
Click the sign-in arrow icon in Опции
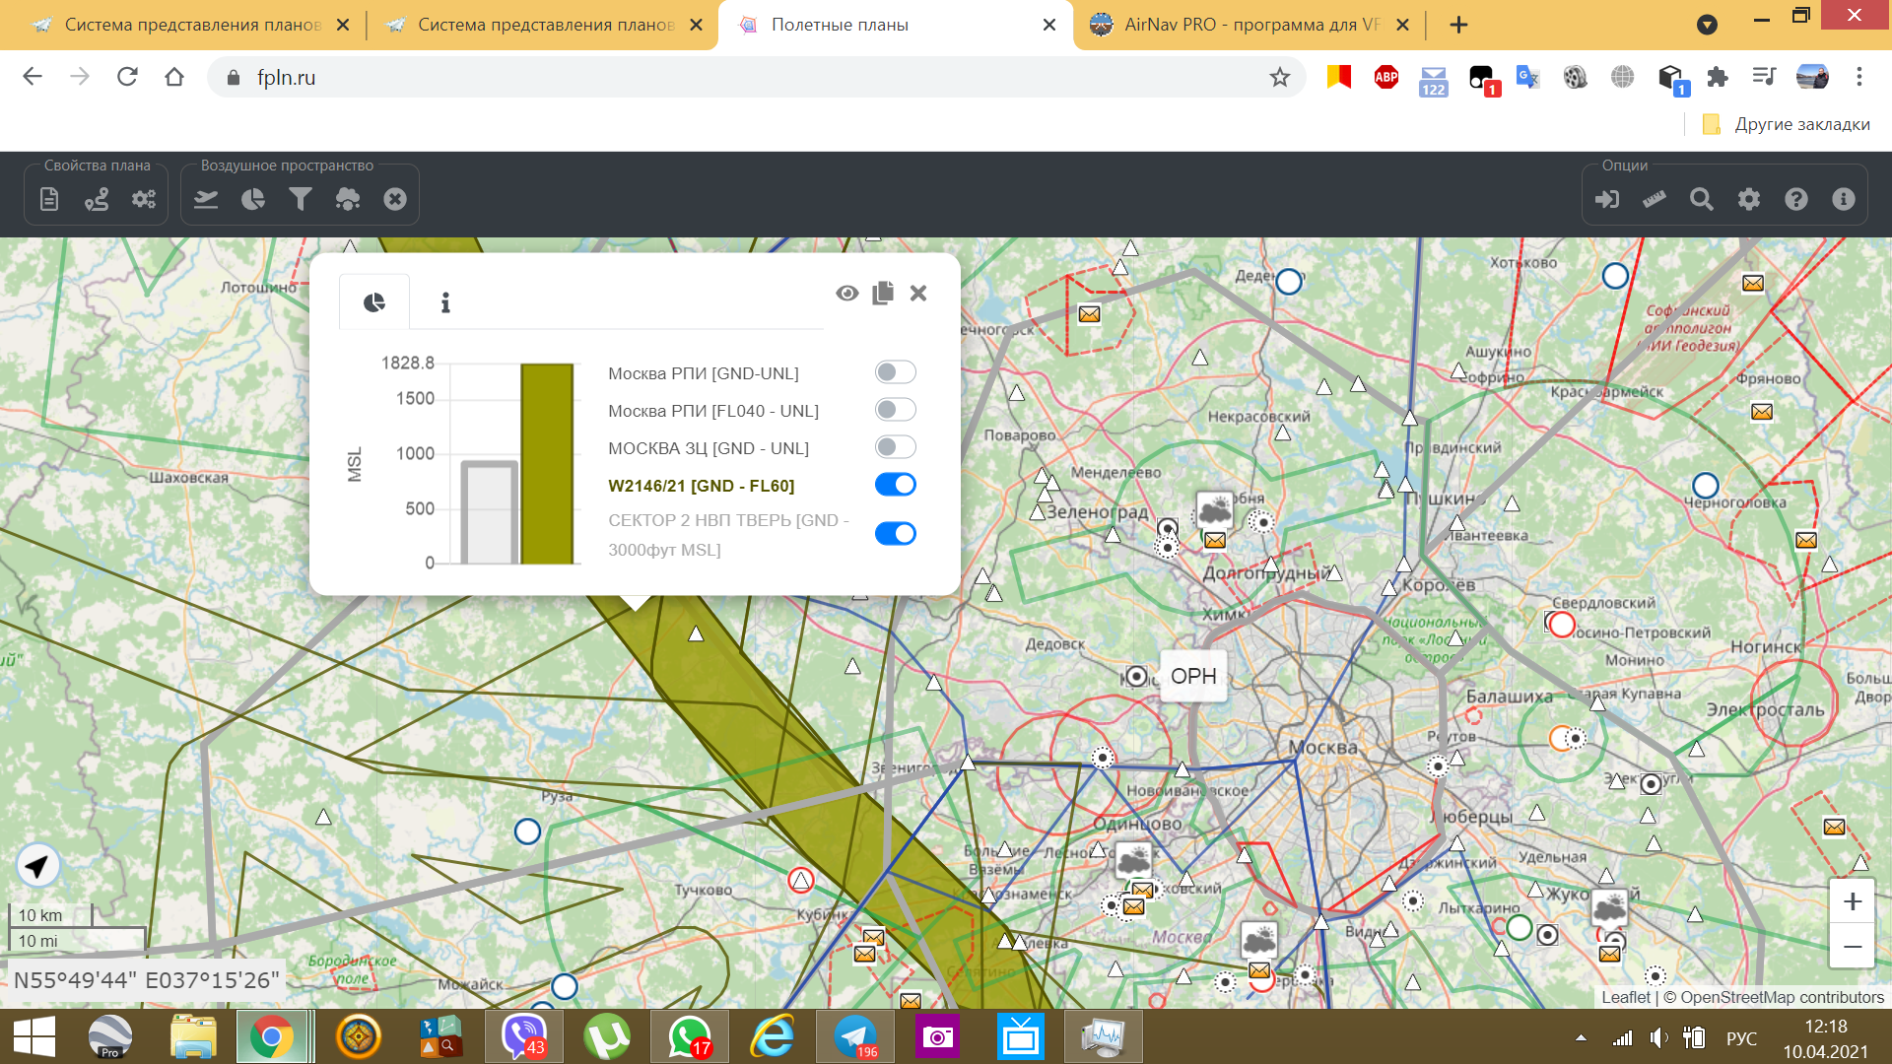[1606, 199]
